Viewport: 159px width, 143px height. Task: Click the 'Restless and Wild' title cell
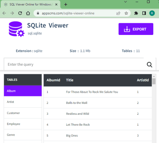pyautogui.click(x=77, y=114)
